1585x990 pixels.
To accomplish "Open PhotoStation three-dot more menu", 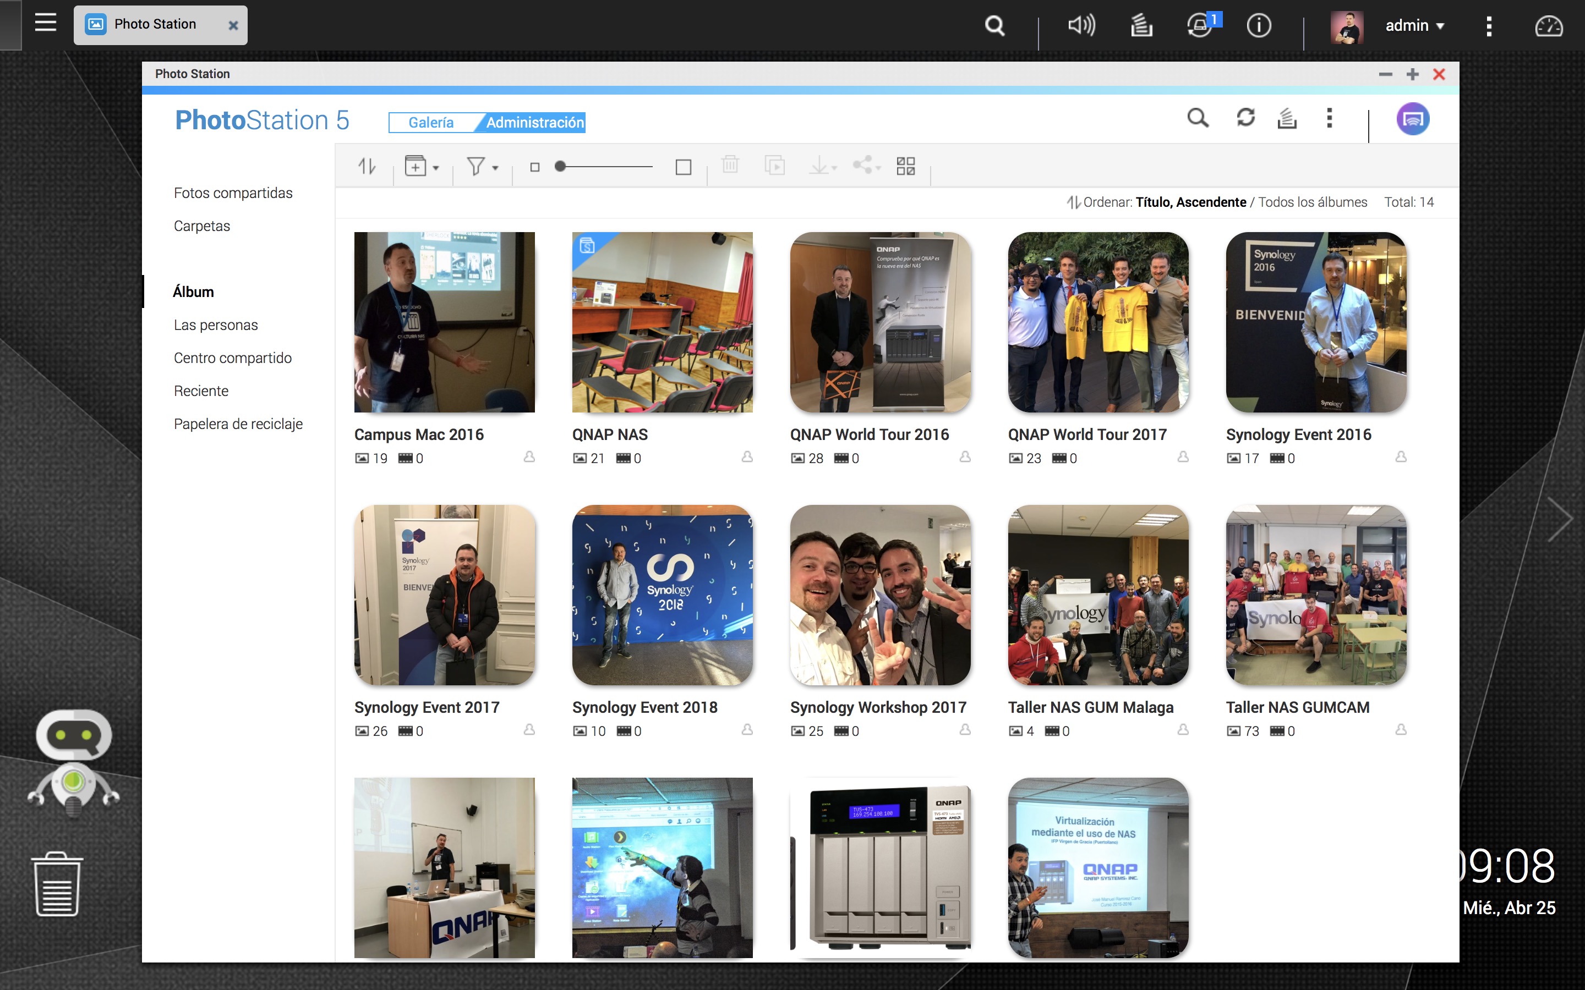I will (x=1329, y=118).
